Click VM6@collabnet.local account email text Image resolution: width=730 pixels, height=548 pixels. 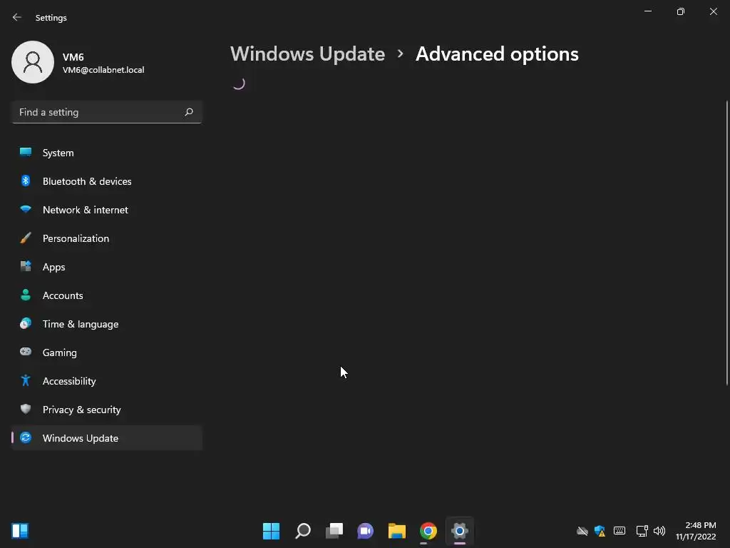(103, 70)
